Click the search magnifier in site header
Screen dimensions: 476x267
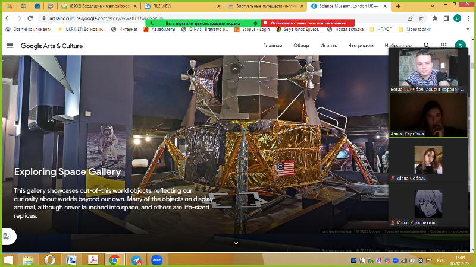point(427,46)
